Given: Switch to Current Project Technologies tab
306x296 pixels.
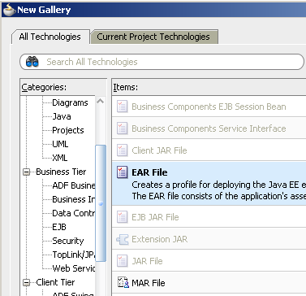Looking at the screenshot, I should pyautogui.click(x=153, y=37).
